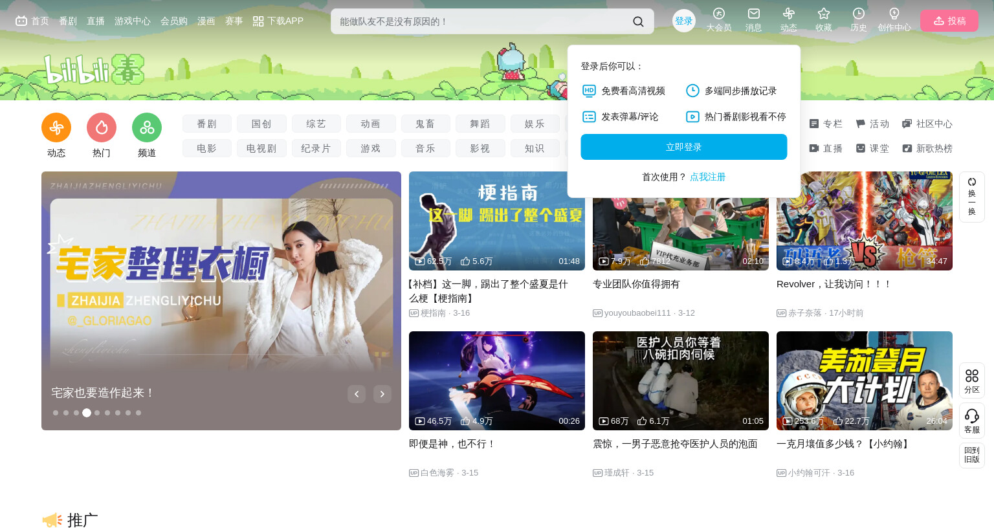This screenshot has height=528, width=994.
Task: Select the 番剧 category tag
Action: point(207,124)
